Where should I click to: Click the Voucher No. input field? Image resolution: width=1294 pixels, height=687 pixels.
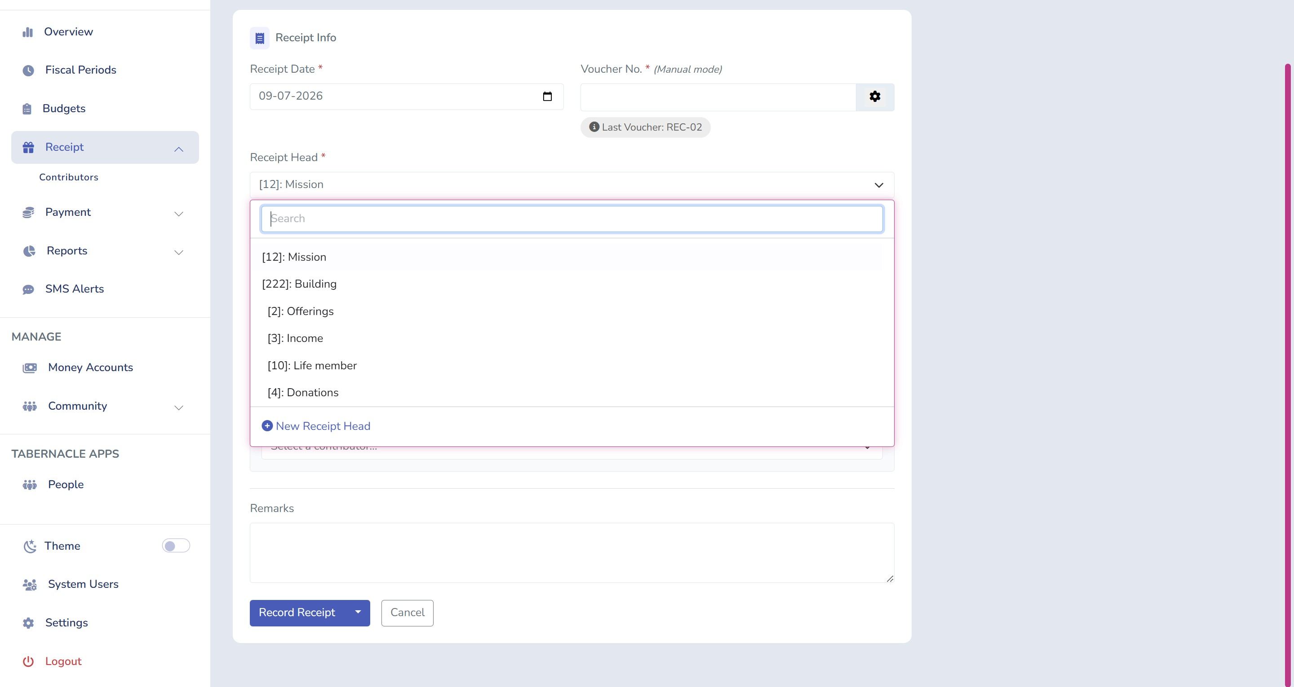click(x=718, y=97)
